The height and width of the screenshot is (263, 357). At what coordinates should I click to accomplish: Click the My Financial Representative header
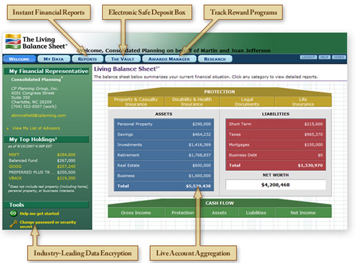click(46, 71)
